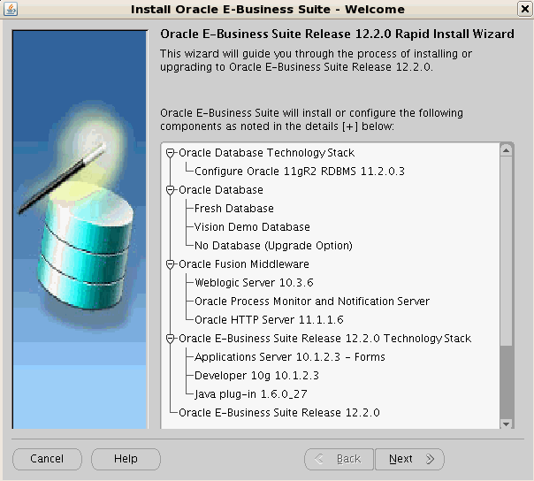Image resolution: width=534 pixels, height=481 pixels.
Task: Click the Cancel button
Action: point(47,459)
